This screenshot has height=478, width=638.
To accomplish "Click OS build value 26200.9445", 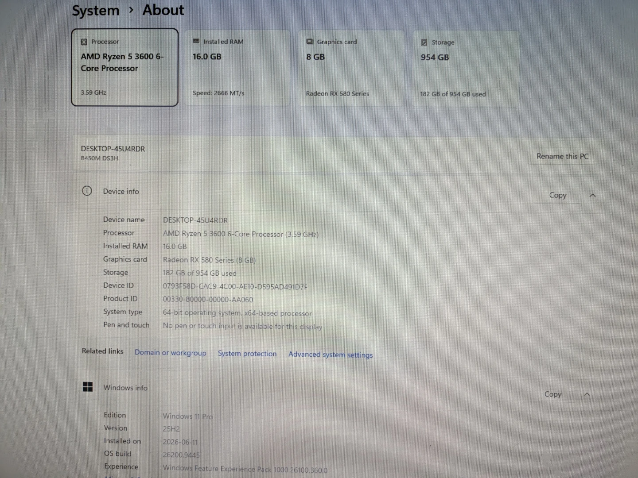I will 181,455.
